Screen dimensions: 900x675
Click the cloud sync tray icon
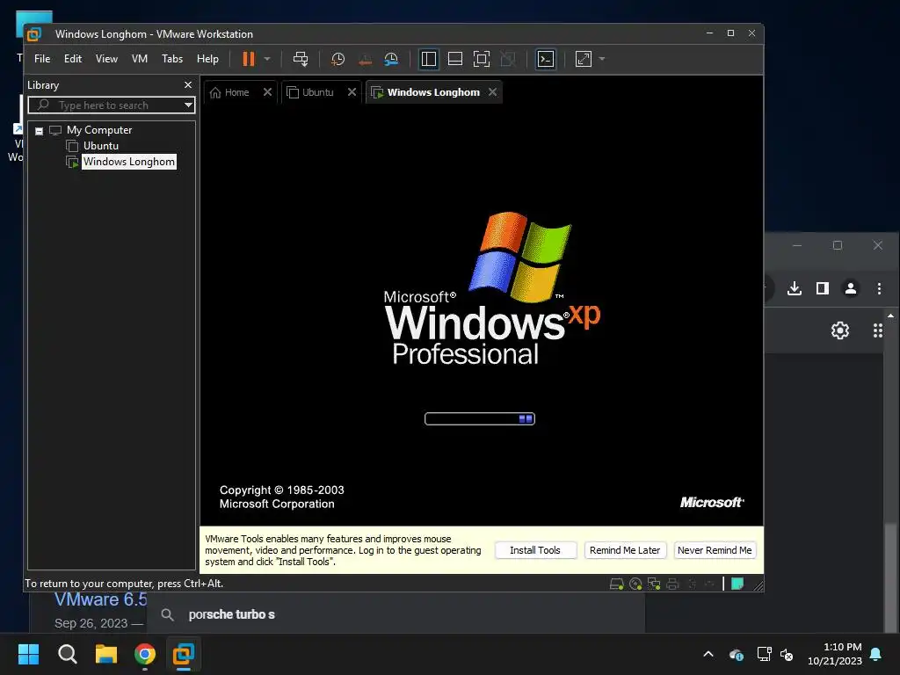click(x=736, y=654)
